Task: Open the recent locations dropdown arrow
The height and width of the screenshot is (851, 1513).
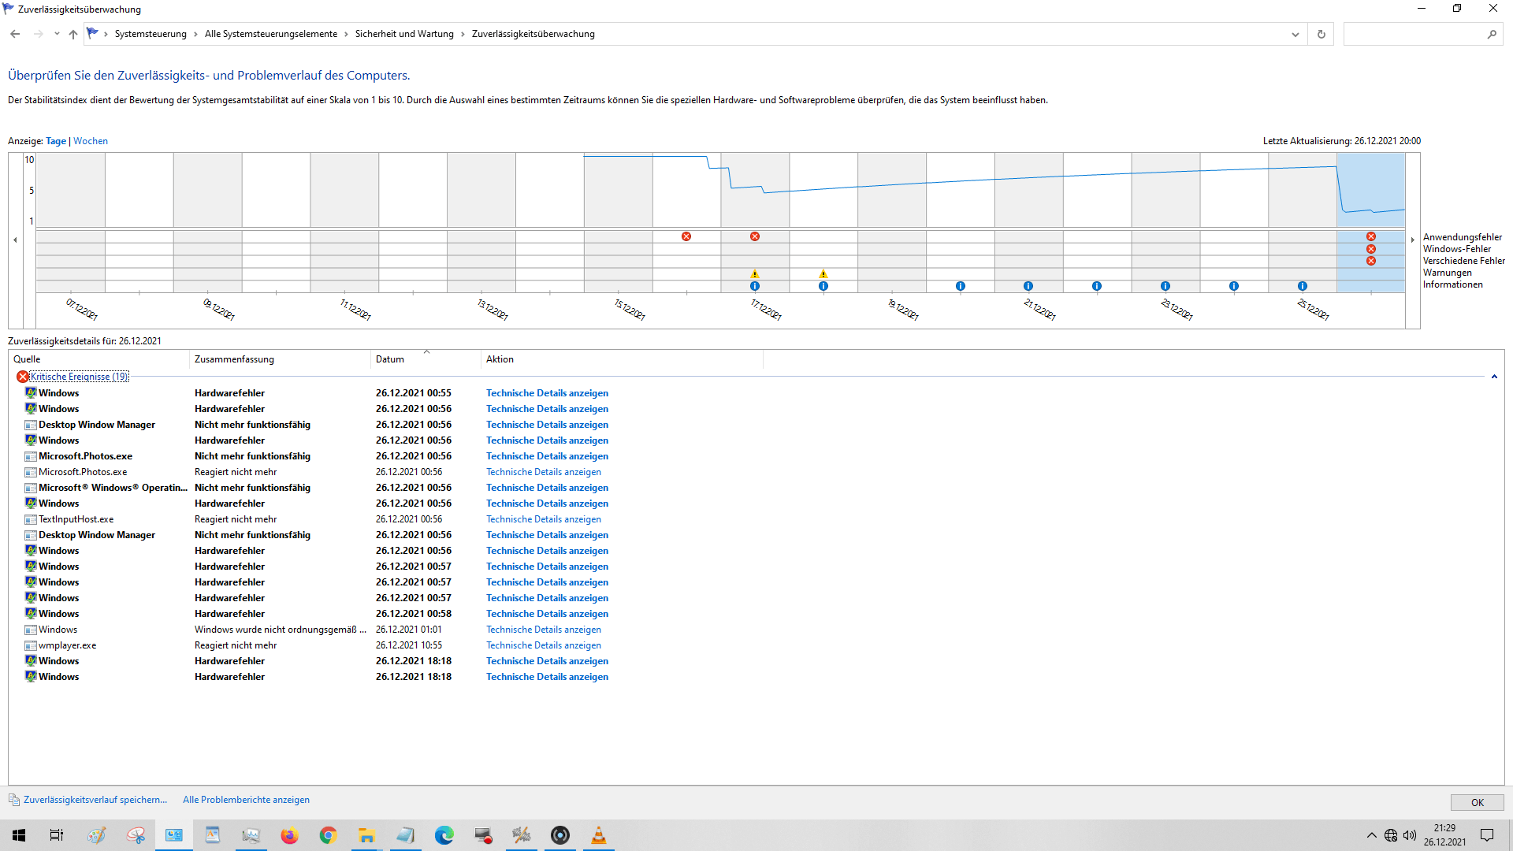Action: pos(57,34)
